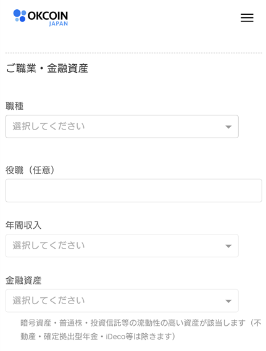Click the 金融資産 dropdown arrow icon
The height and width of the screenshot is (351, 266).
(x=228, y=301)
